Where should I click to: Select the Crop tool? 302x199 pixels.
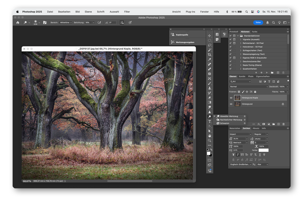(209, 55)
